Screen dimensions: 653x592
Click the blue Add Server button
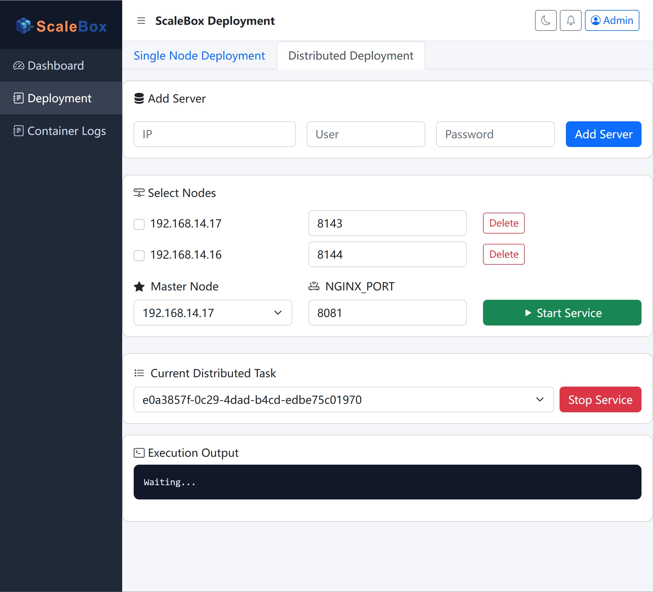point(603,134)
